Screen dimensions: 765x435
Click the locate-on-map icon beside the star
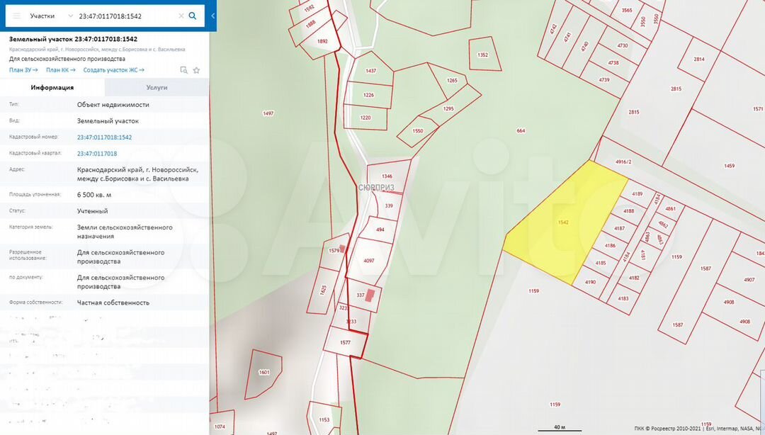[183, 70]
